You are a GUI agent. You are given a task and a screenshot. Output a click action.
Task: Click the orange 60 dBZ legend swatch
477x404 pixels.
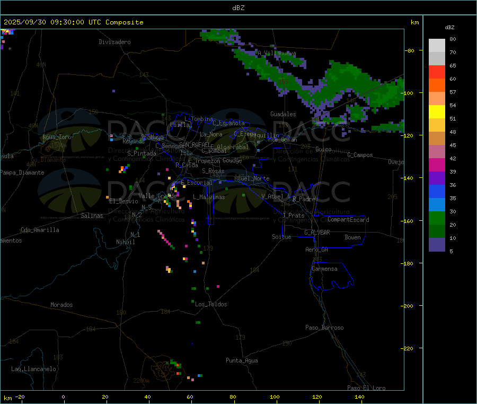(x=437, y=85)
